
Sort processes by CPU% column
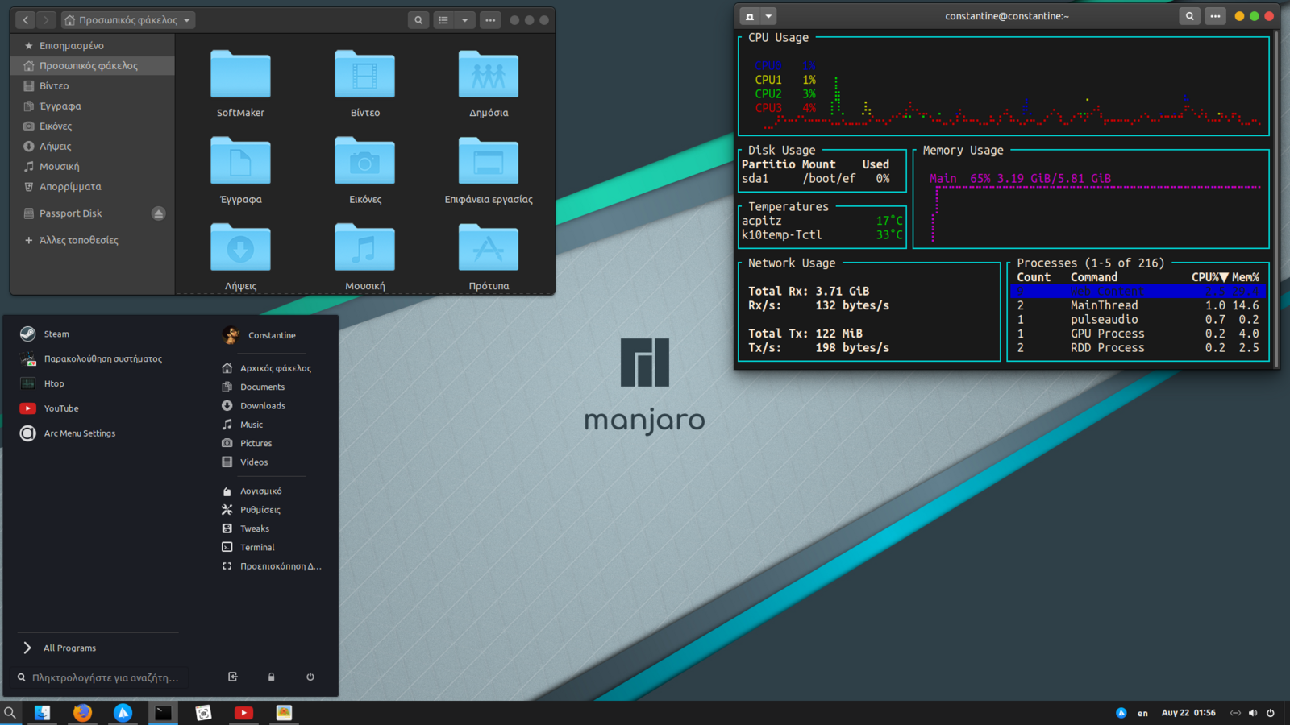point(1209,277)
